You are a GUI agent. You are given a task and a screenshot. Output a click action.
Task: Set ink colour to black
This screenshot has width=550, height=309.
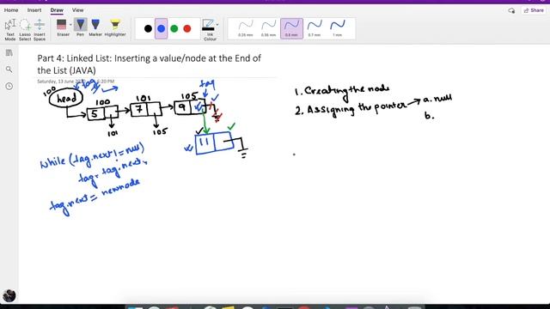pyautogui.click(x=148, y=28)
